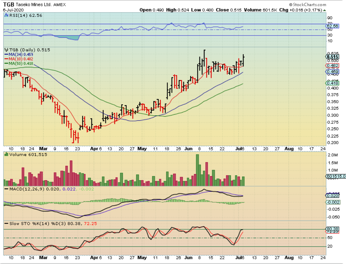Click the line icon beside Slow STO

[6, 223]
